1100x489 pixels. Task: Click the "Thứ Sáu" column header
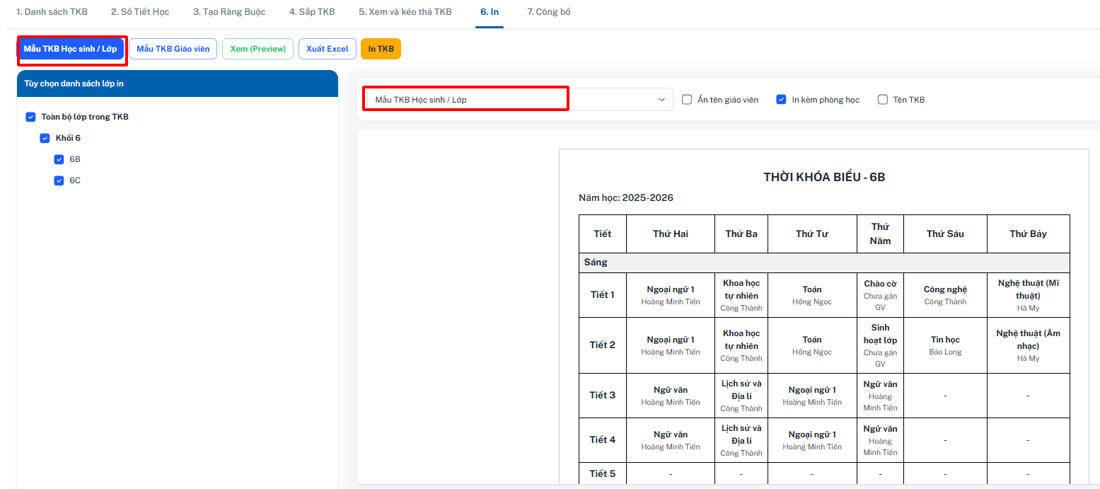coord(945,234)
